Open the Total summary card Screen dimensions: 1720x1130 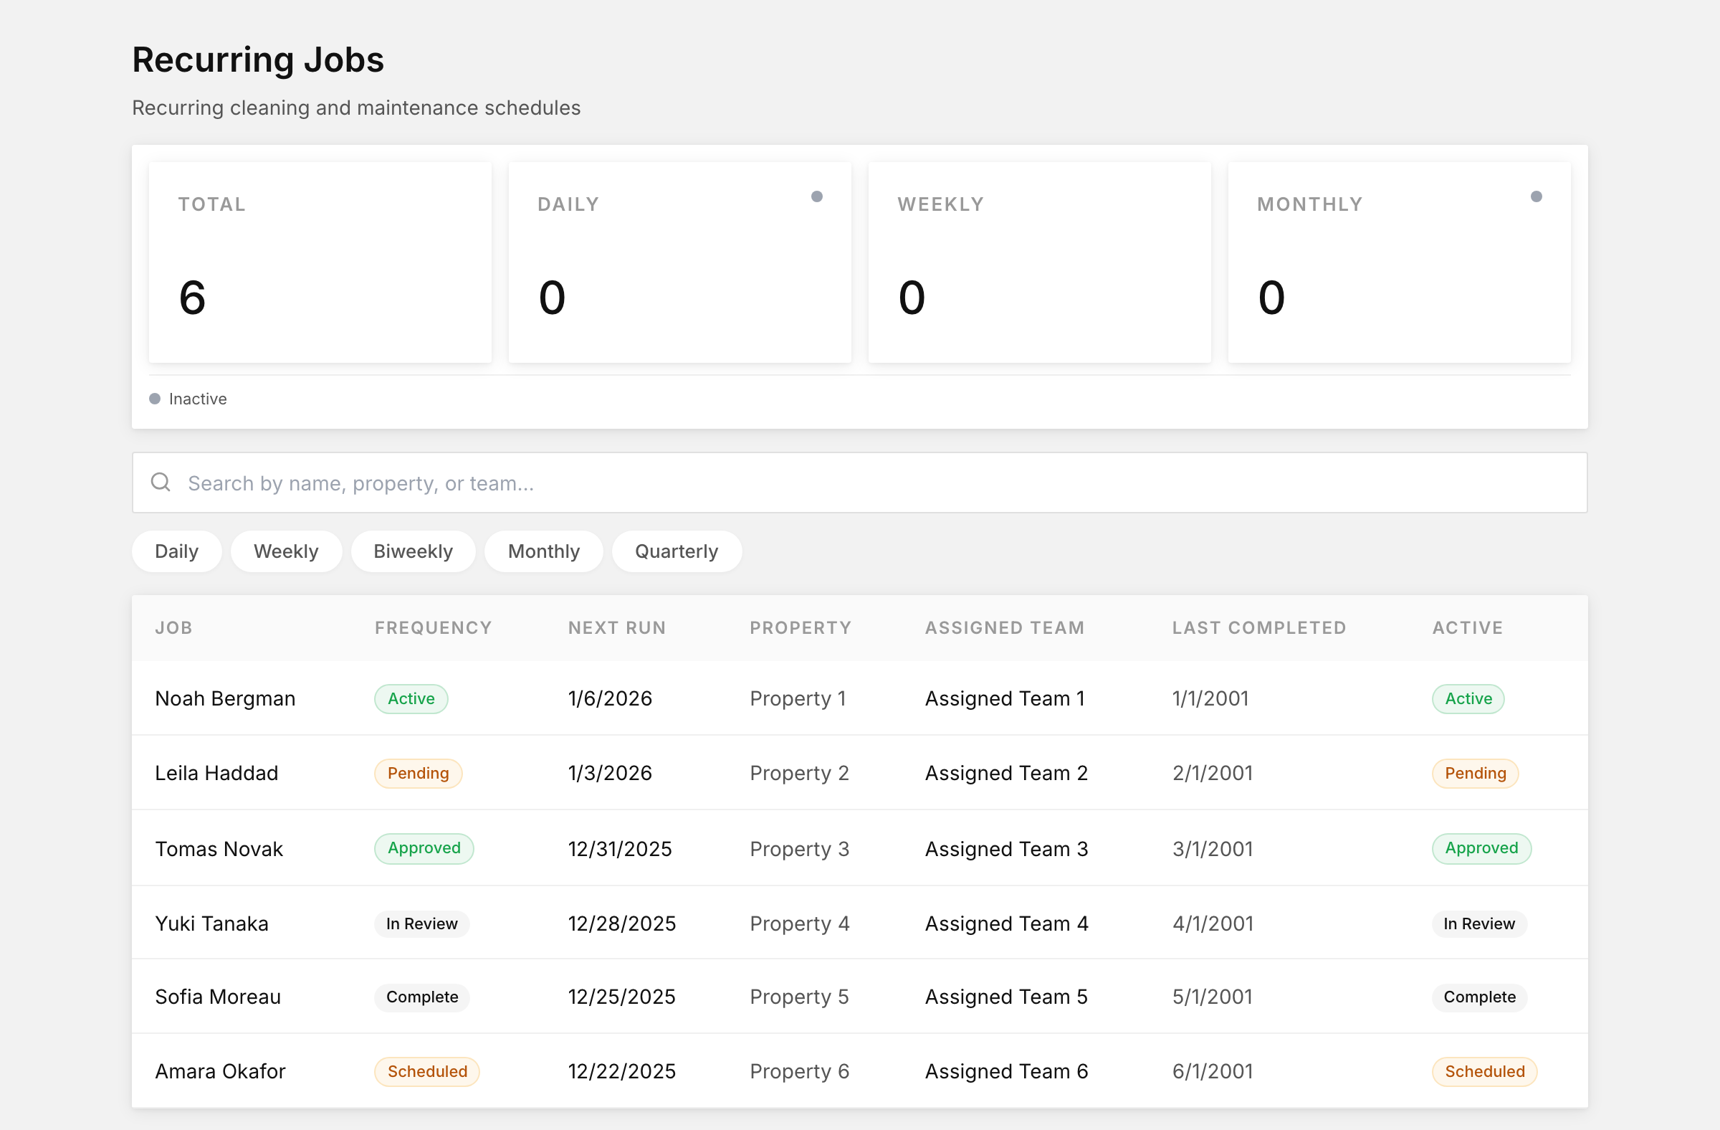[x=320, y=262]
